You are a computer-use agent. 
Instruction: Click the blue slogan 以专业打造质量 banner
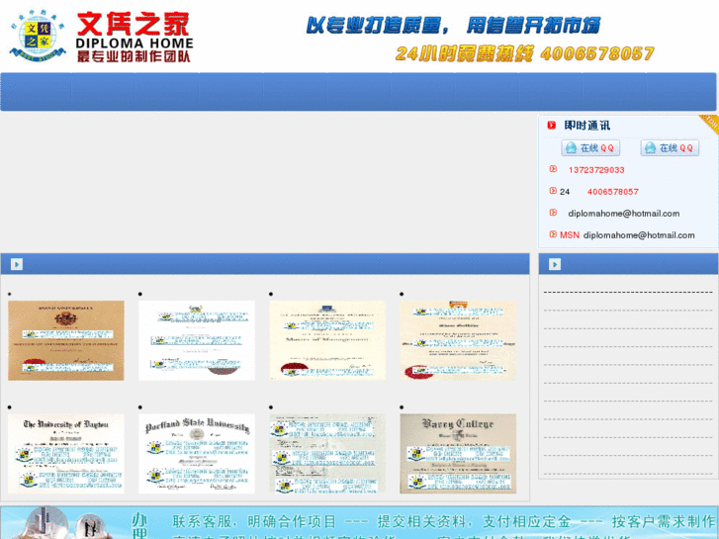pyautogui.click(x=453, y=26)
